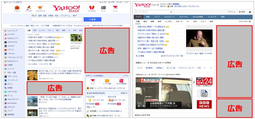Open the メール envelope icon in top header
Screen dimensions: 255x119
(x=115, y=8)
